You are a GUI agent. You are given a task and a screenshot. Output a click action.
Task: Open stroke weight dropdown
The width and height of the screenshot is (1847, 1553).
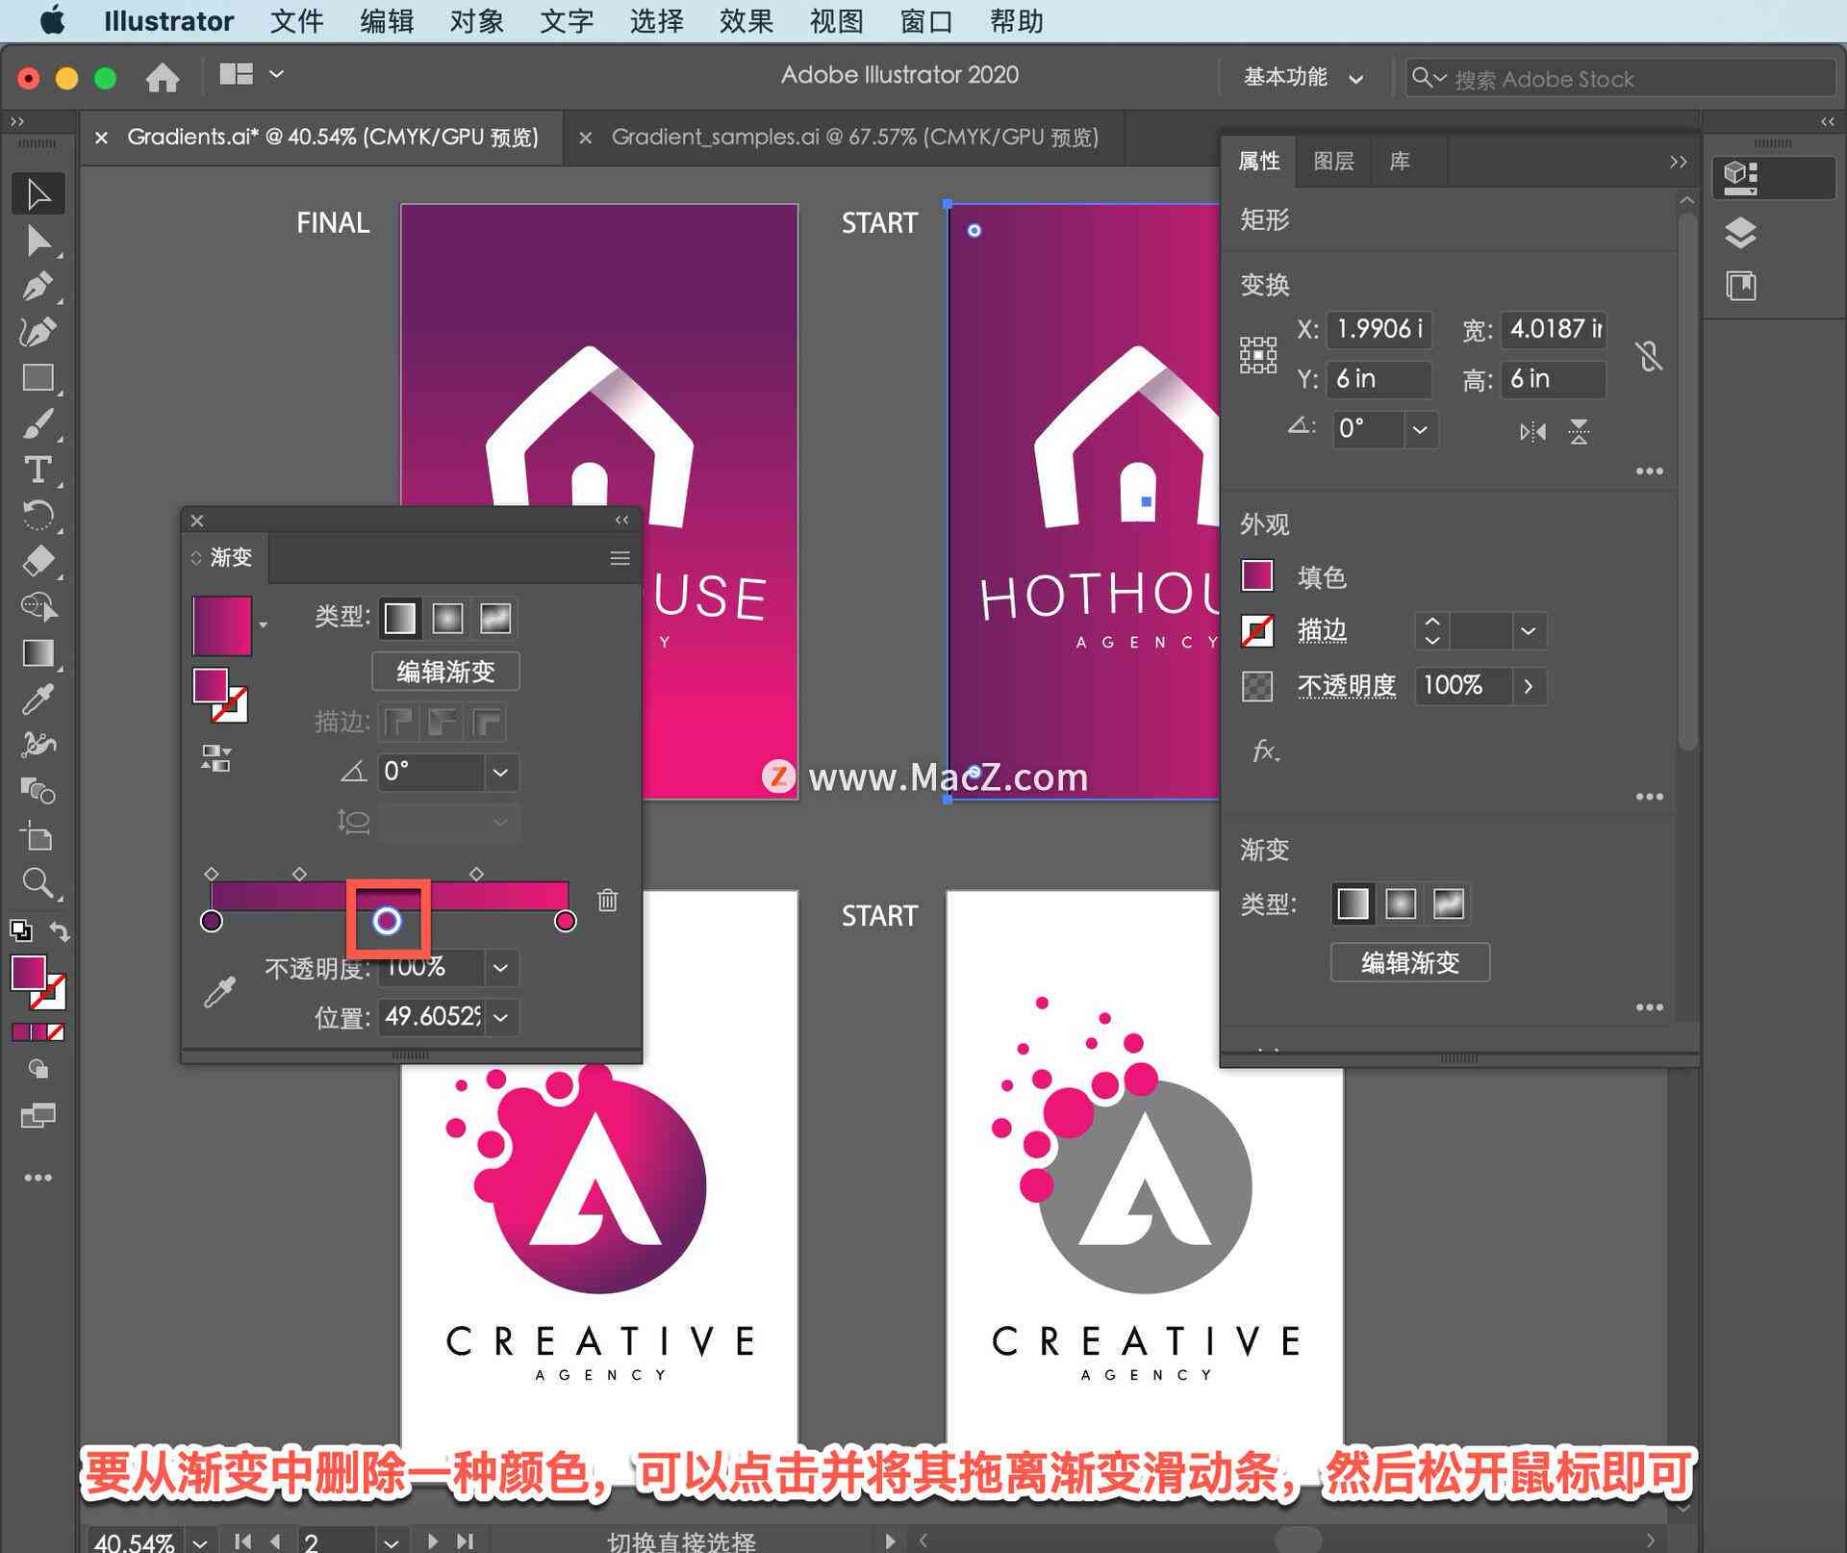[1528, 631]
